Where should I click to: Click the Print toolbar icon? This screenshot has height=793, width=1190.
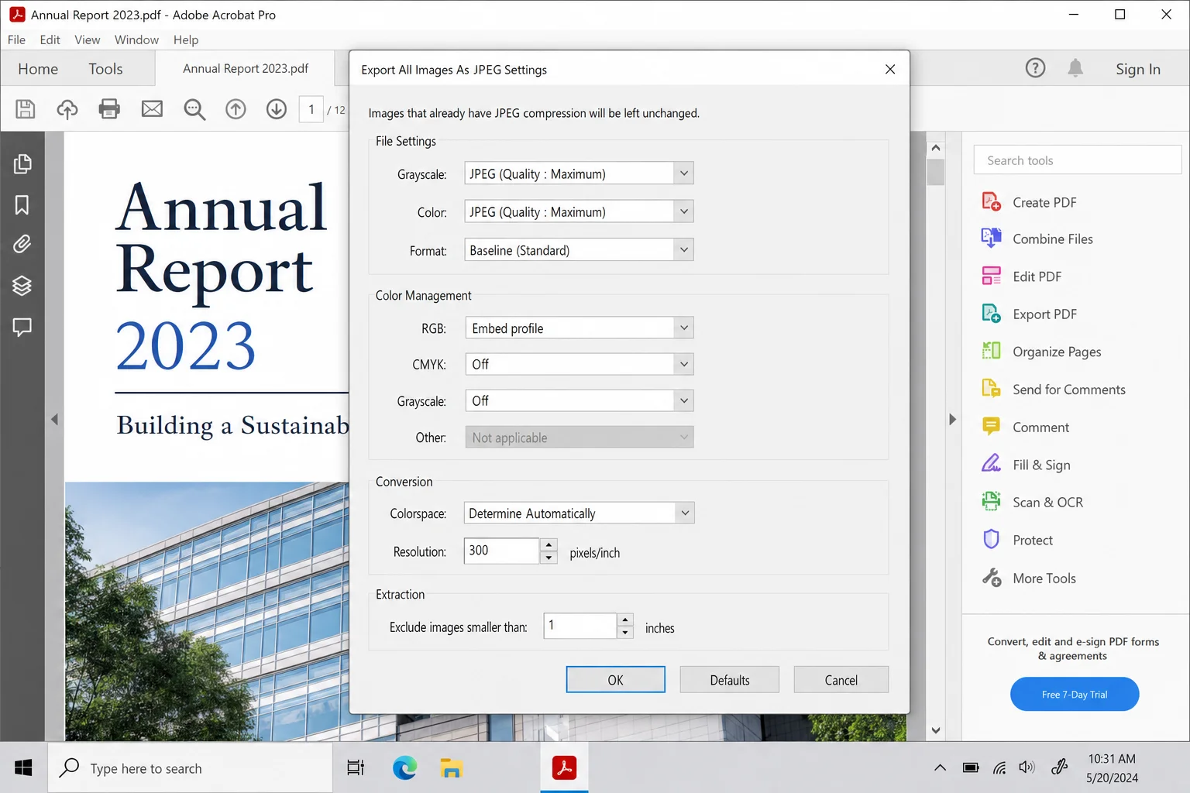point(109,109)
